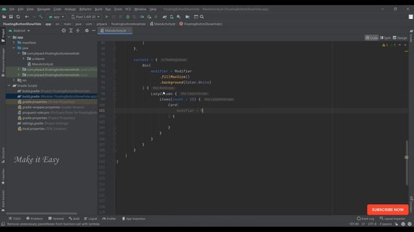414x232 pixels.
Task: Click the Debug app bug icon
Action: click(128, 17)
